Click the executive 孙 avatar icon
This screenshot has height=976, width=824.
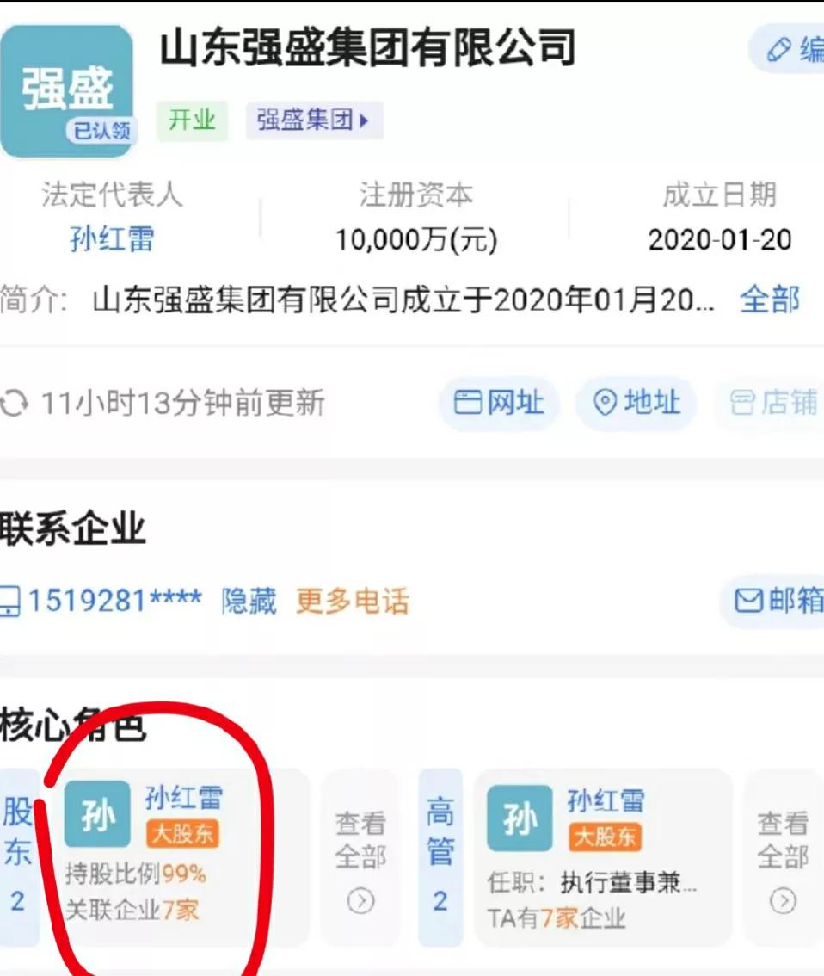(520, 818)
